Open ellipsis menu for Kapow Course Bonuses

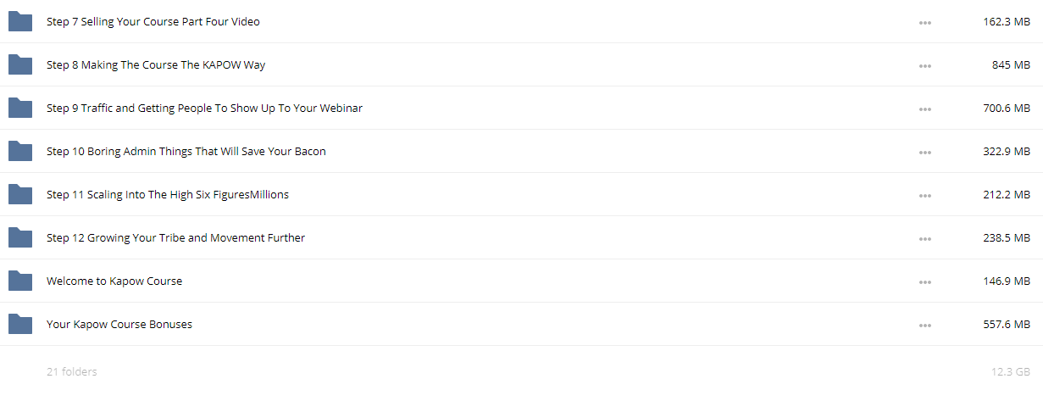[x=925, y=326]
